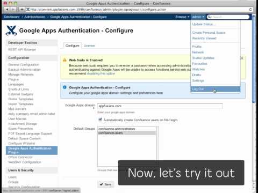Click the browser forward arrow button
Viewport: 258px width, 193px height.
click(x=13, y=9)
